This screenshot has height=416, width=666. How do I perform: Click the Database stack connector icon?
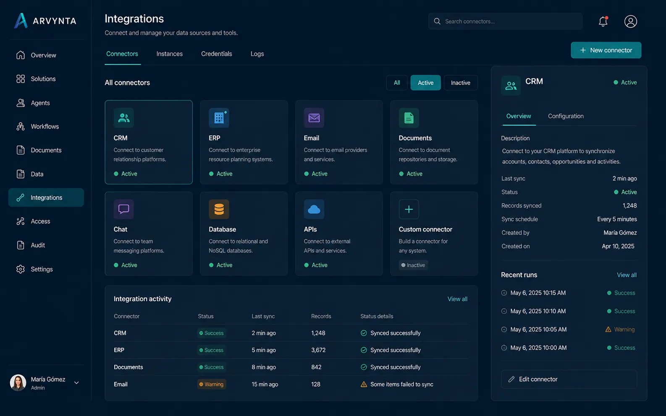[219, 209]
